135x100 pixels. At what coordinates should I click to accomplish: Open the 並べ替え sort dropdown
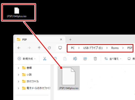[x=113, y=59]
